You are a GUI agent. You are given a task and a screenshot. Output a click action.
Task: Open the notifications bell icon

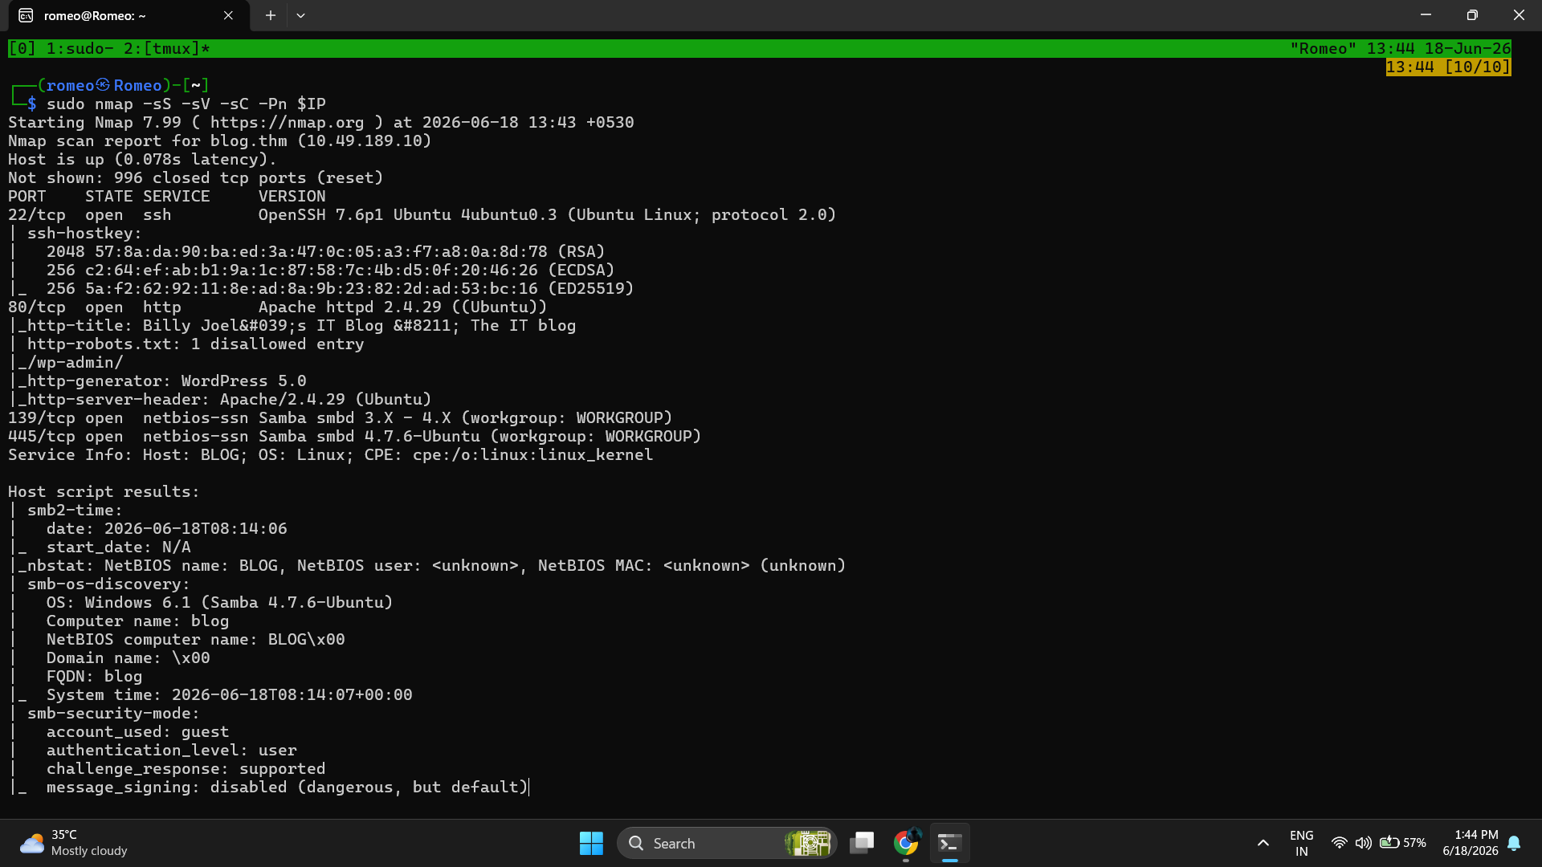pos(1514,843)
